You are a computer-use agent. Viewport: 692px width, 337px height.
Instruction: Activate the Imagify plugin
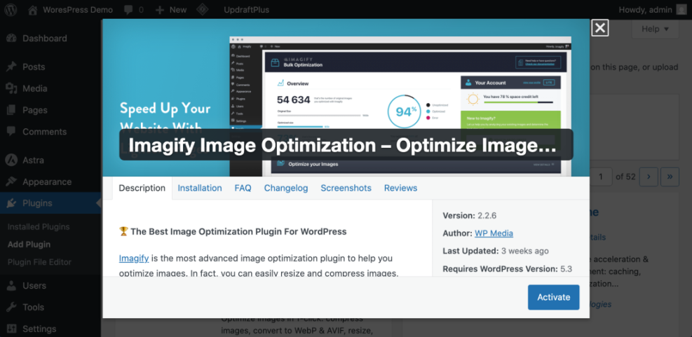(553, 297)
